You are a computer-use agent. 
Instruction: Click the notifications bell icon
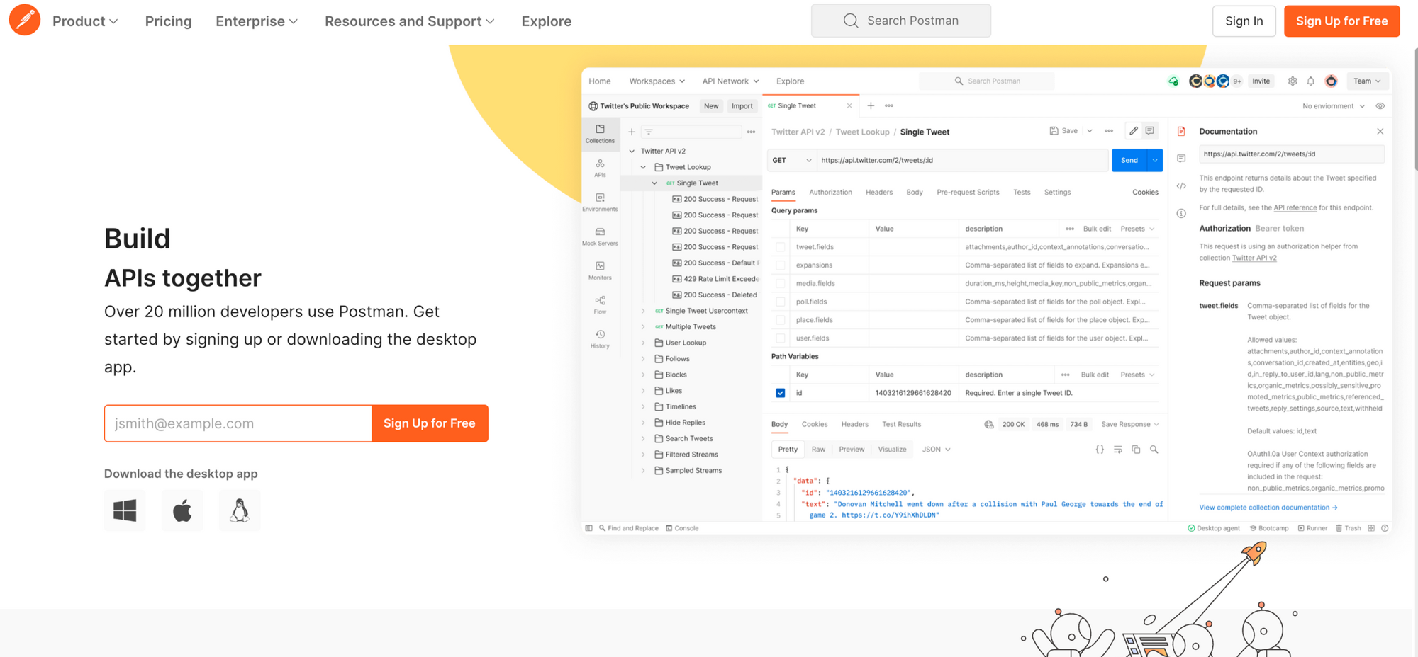coord(1310,81)
